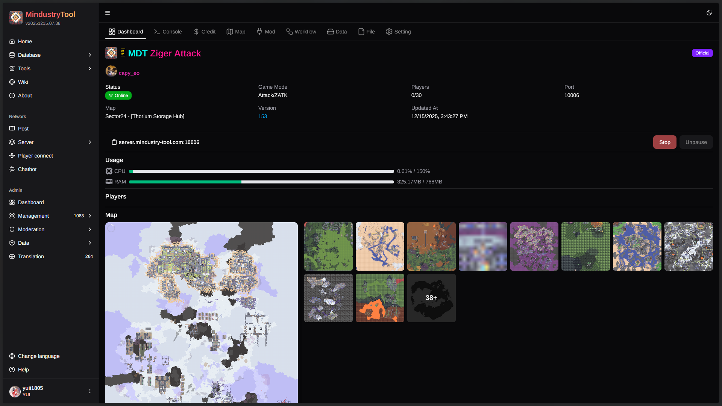The height and width of the screenshot is (406, 722).
Task: Expand the Moderation admin menu
Action: coord(89,229)
